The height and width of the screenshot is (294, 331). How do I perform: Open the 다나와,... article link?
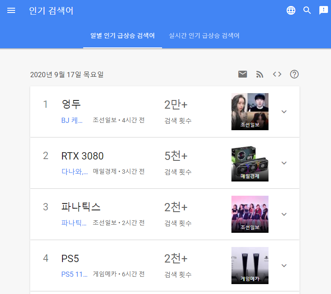(x=75, y=172)
